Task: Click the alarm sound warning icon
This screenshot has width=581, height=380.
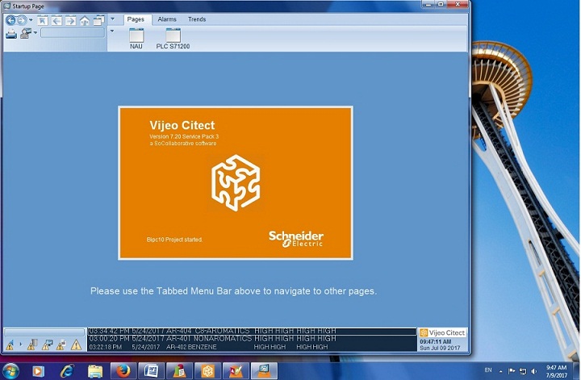Action: pos(10,345)
